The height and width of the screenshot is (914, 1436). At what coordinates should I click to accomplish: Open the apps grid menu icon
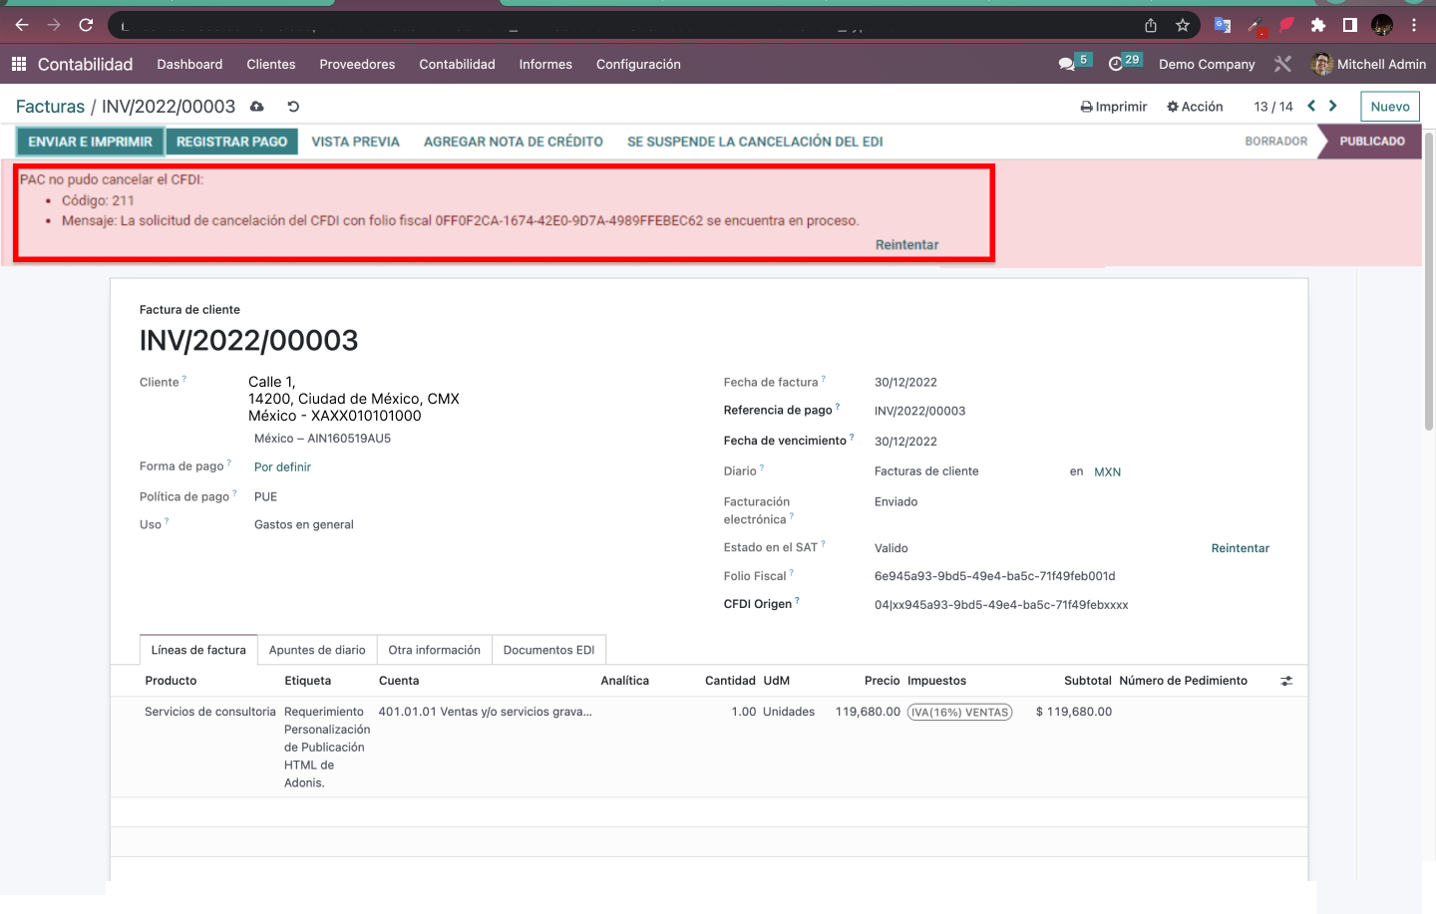[18, 64]
